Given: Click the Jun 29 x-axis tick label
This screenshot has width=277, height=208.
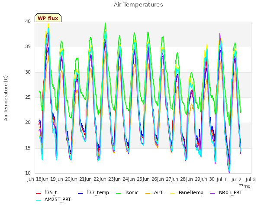Looking at the screenshot, I should pos(193,179).
